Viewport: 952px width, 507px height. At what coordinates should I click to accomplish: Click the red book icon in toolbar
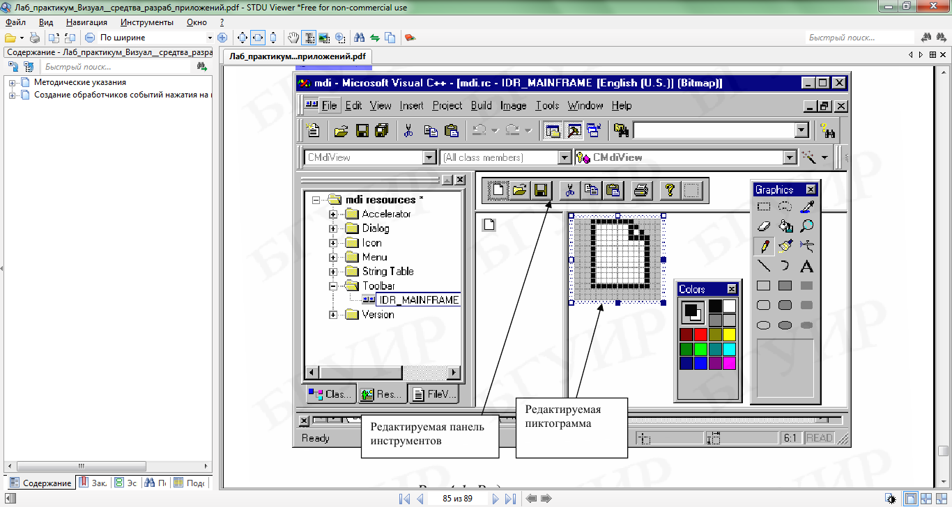tap(410, 38)
